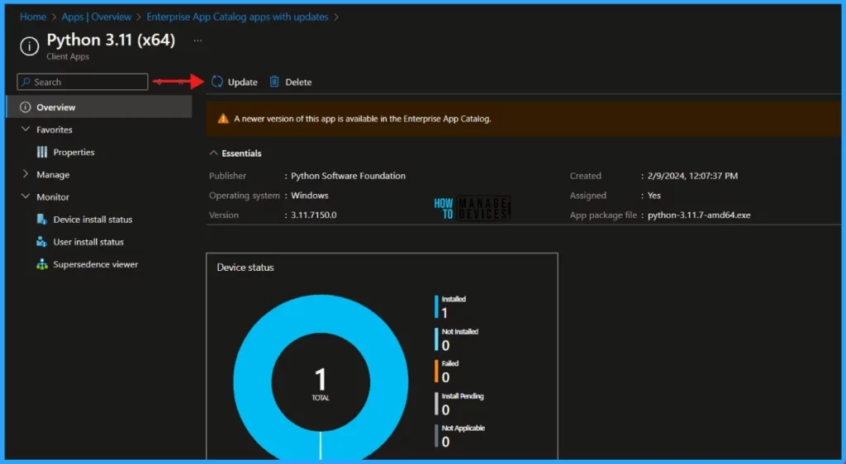The image size is (846, 464).
Task: Click the Python 3.11 (x64) page title
Action: [x=112, y=40]
